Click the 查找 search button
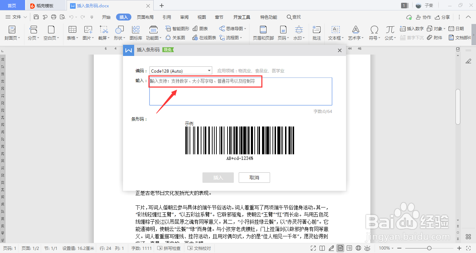This screenshot has height=253, width=476. (x=294, y=17)
